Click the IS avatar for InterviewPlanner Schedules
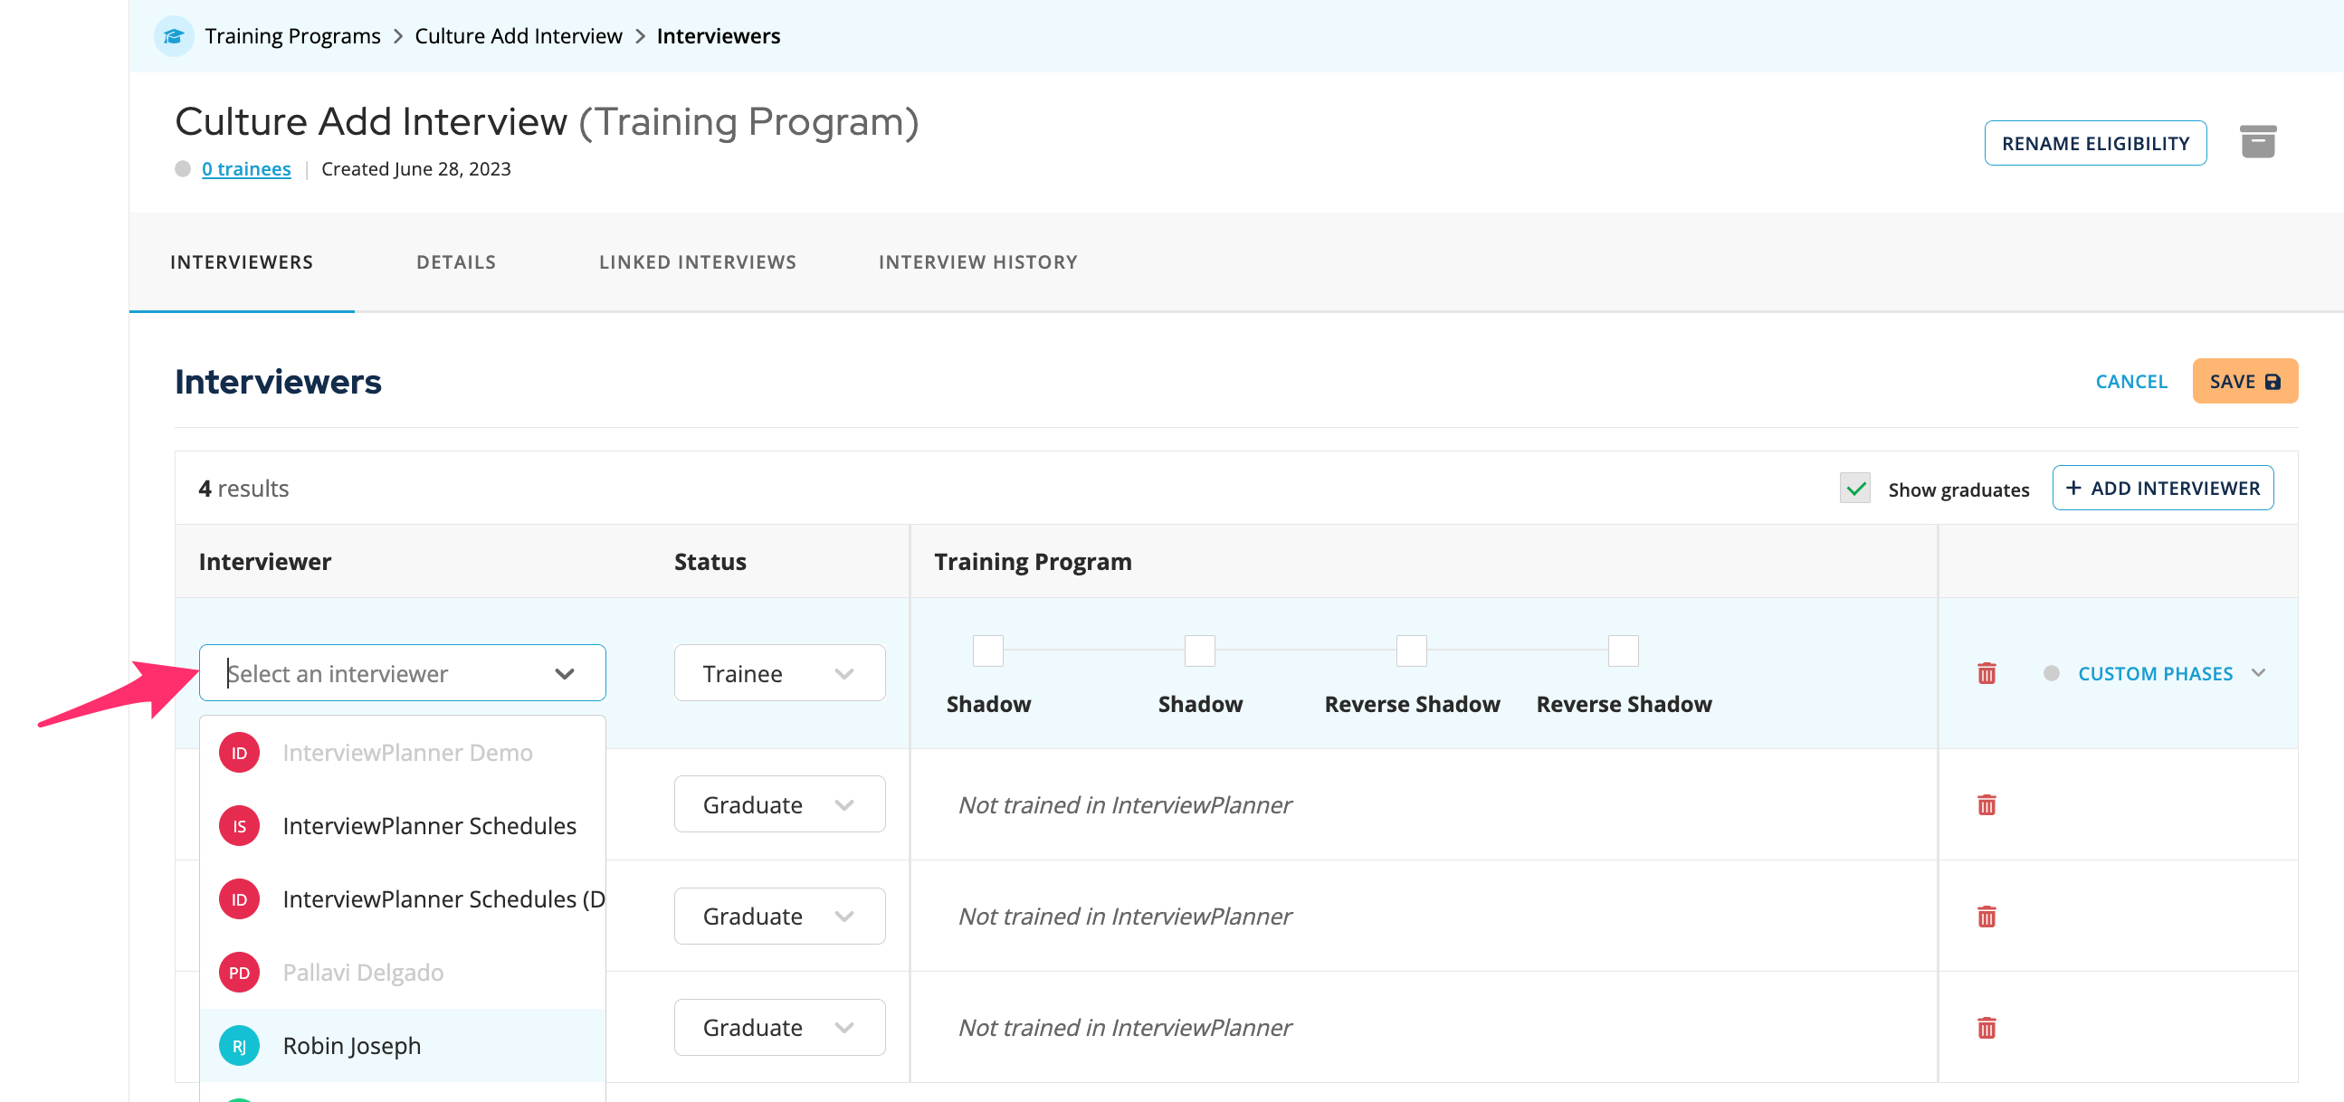2344x1102 pixels. click(239, 826)
